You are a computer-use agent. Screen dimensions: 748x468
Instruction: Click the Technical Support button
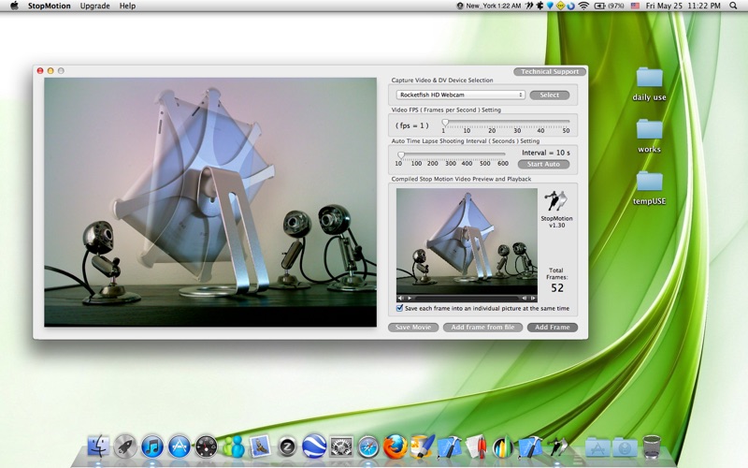[x=550, y=71]
